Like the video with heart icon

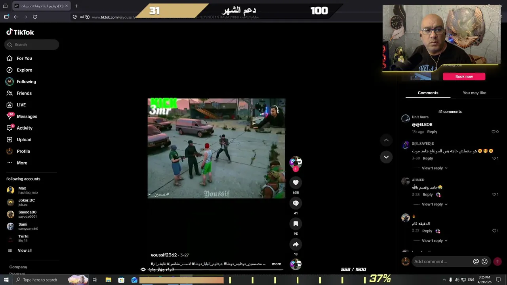point(295,182)
